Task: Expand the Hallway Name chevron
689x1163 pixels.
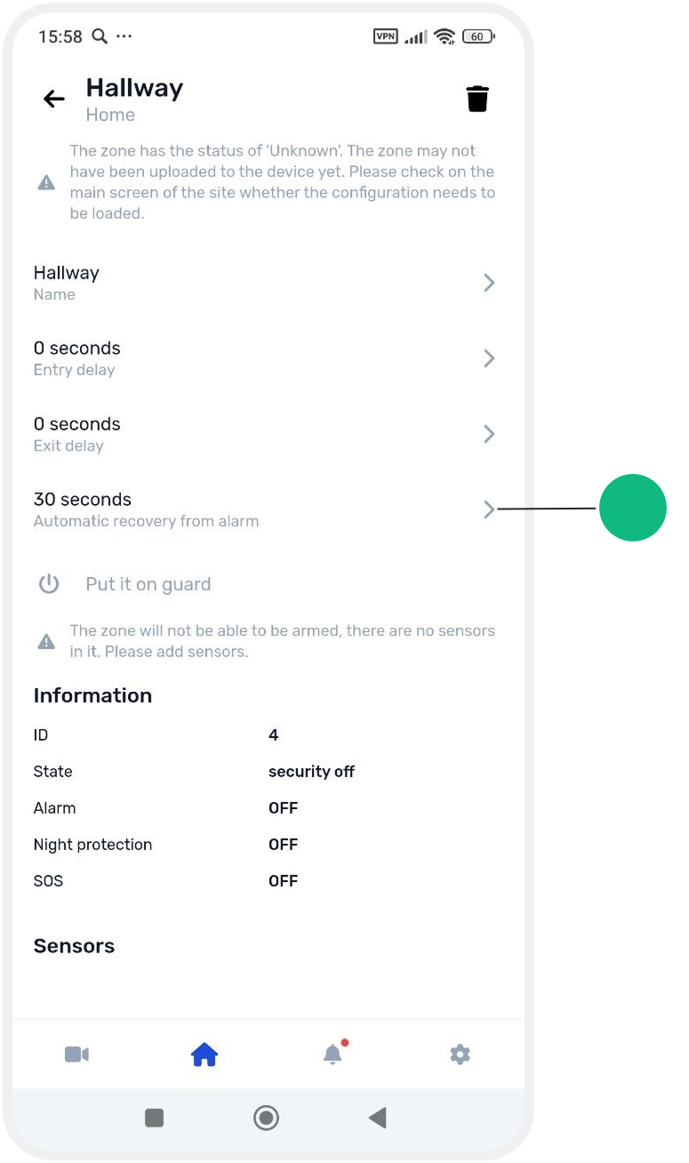Action: (x=489, y=283)
